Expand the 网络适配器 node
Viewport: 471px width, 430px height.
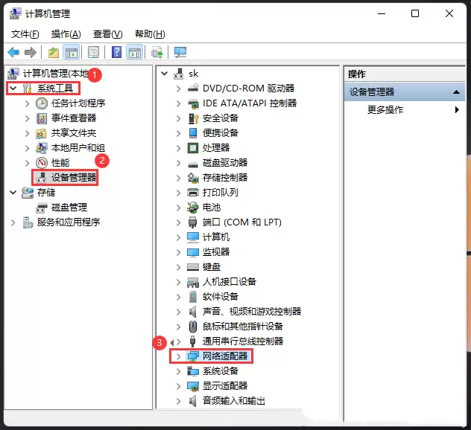coord(178,356)
